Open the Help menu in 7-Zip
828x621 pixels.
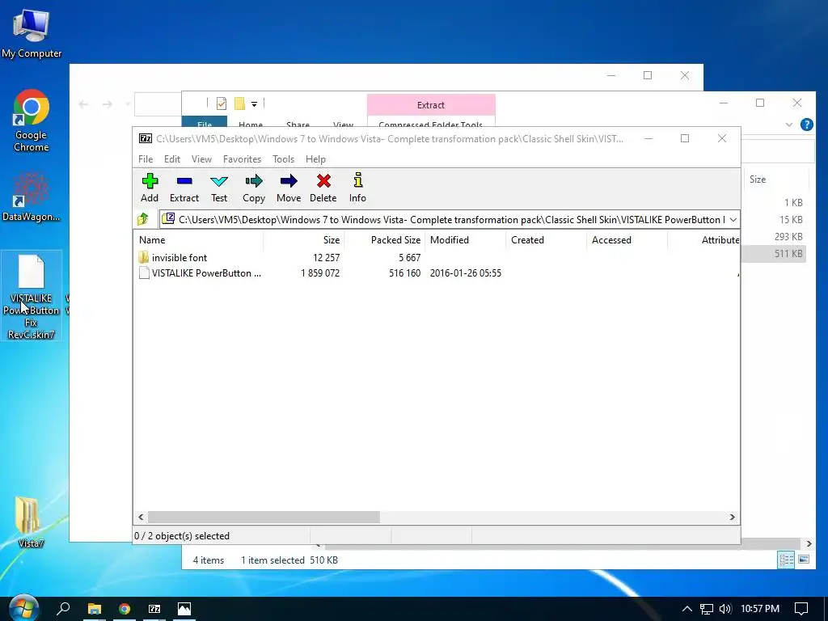click(315, 159)
